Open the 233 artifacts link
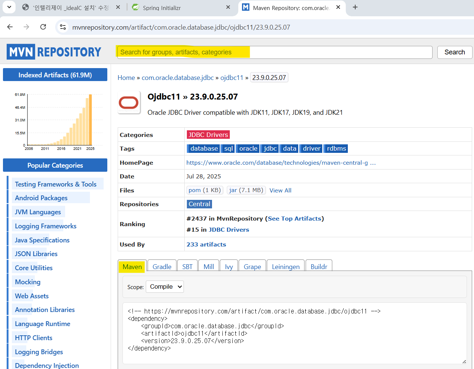The width and height of the screenshot is (474, 369). pos(206,245)
